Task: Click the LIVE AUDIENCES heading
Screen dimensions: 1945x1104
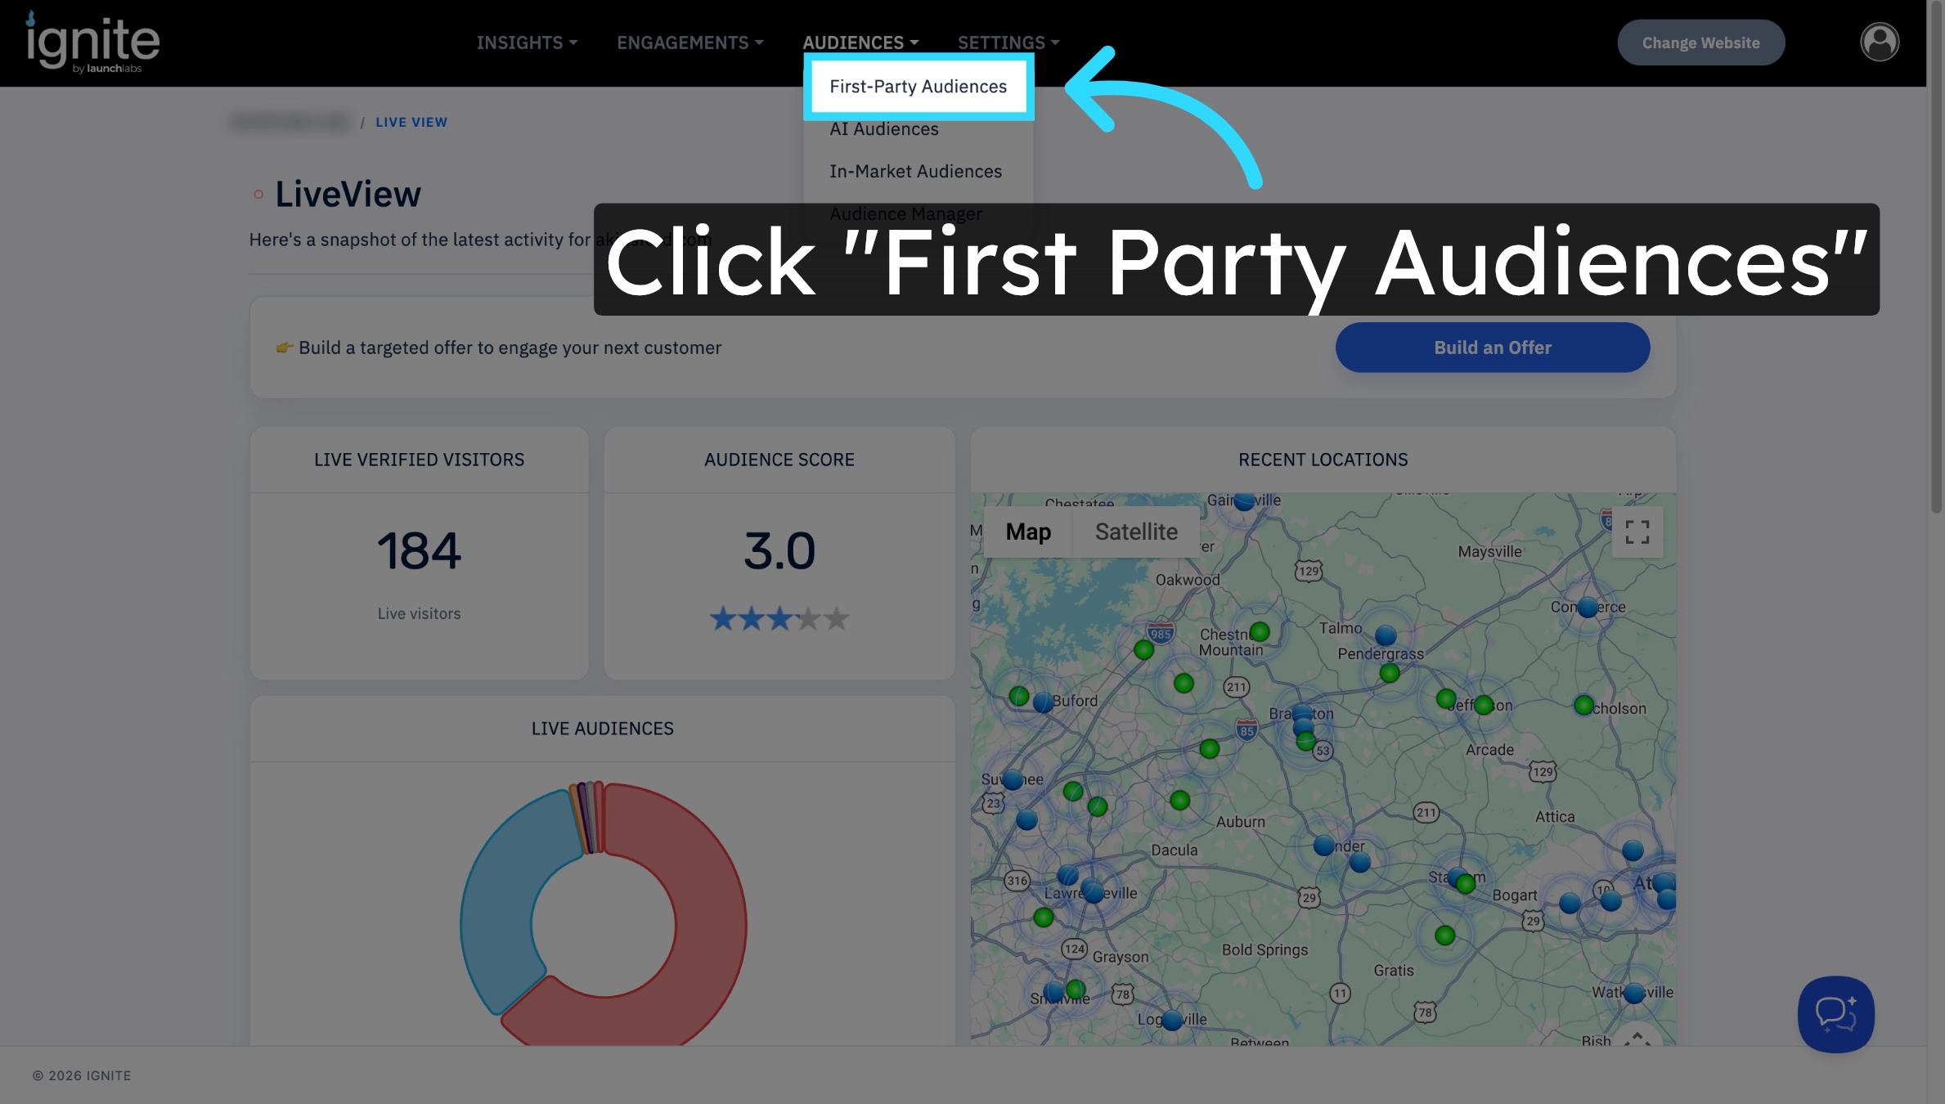Action: click(x=602, y=729)
